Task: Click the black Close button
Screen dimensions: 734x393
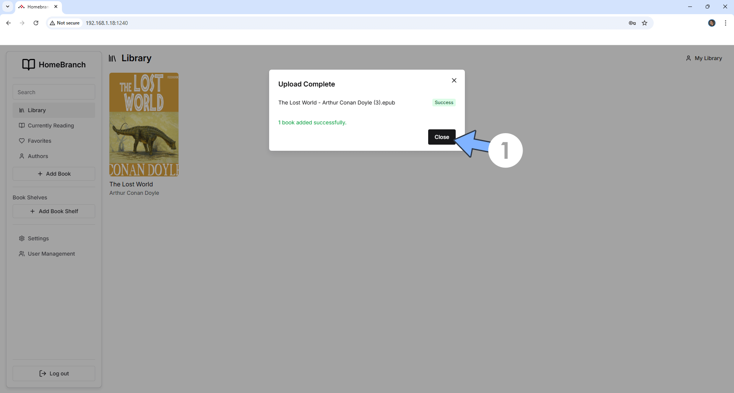Action: coord(442,137)
